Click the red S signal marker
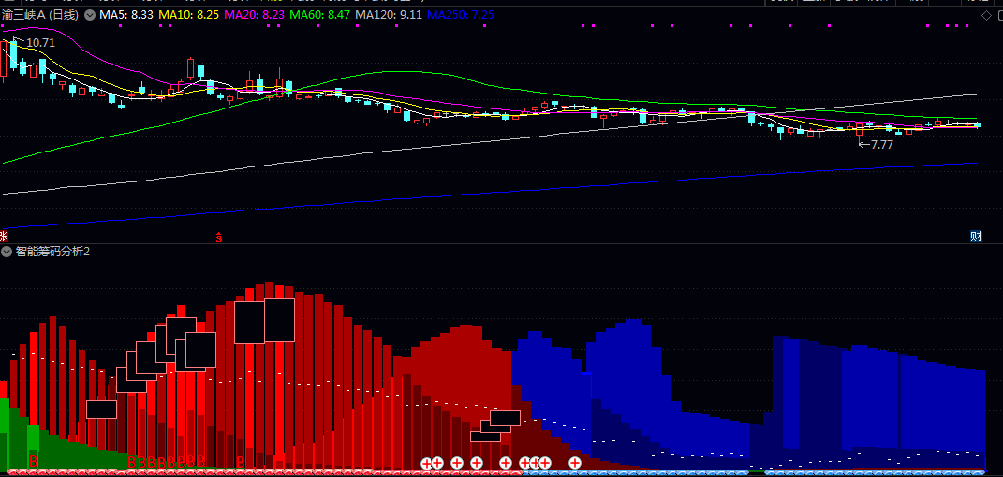This screenshot has width=1003, height=477. tap(219, 238)
